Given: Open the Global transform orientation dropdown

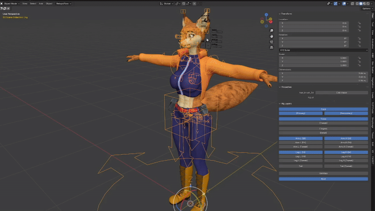Looking at the screenshot, I should pos(166,4).
